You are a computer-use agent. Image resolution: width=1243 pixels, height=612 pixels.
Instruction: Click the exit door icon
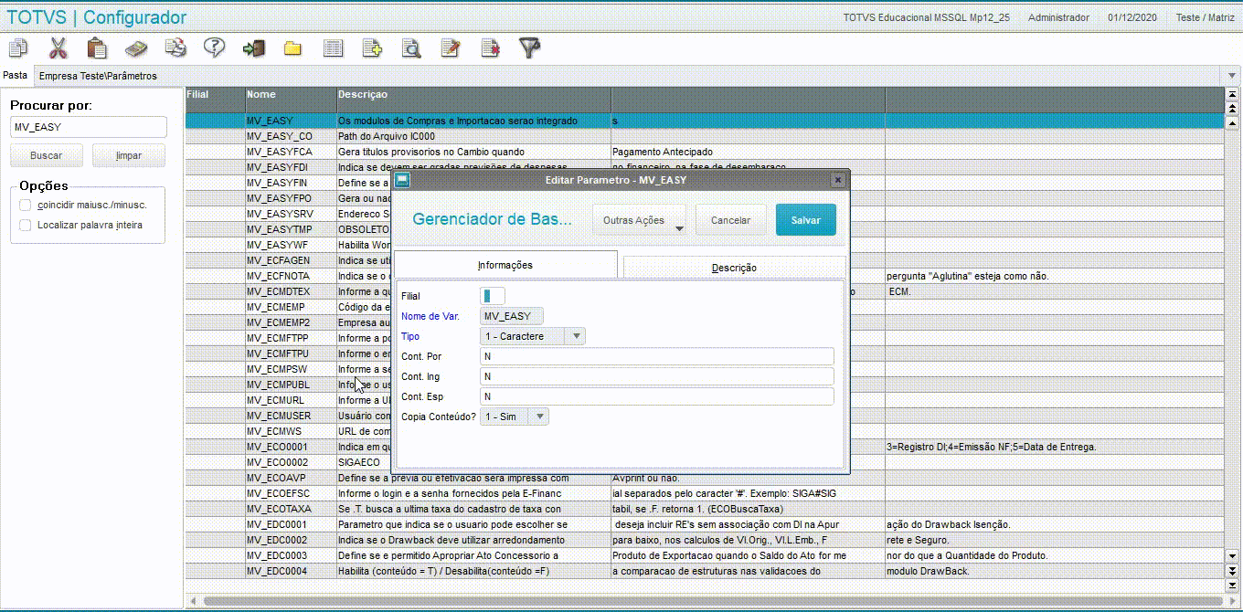[x=253, y=47]
